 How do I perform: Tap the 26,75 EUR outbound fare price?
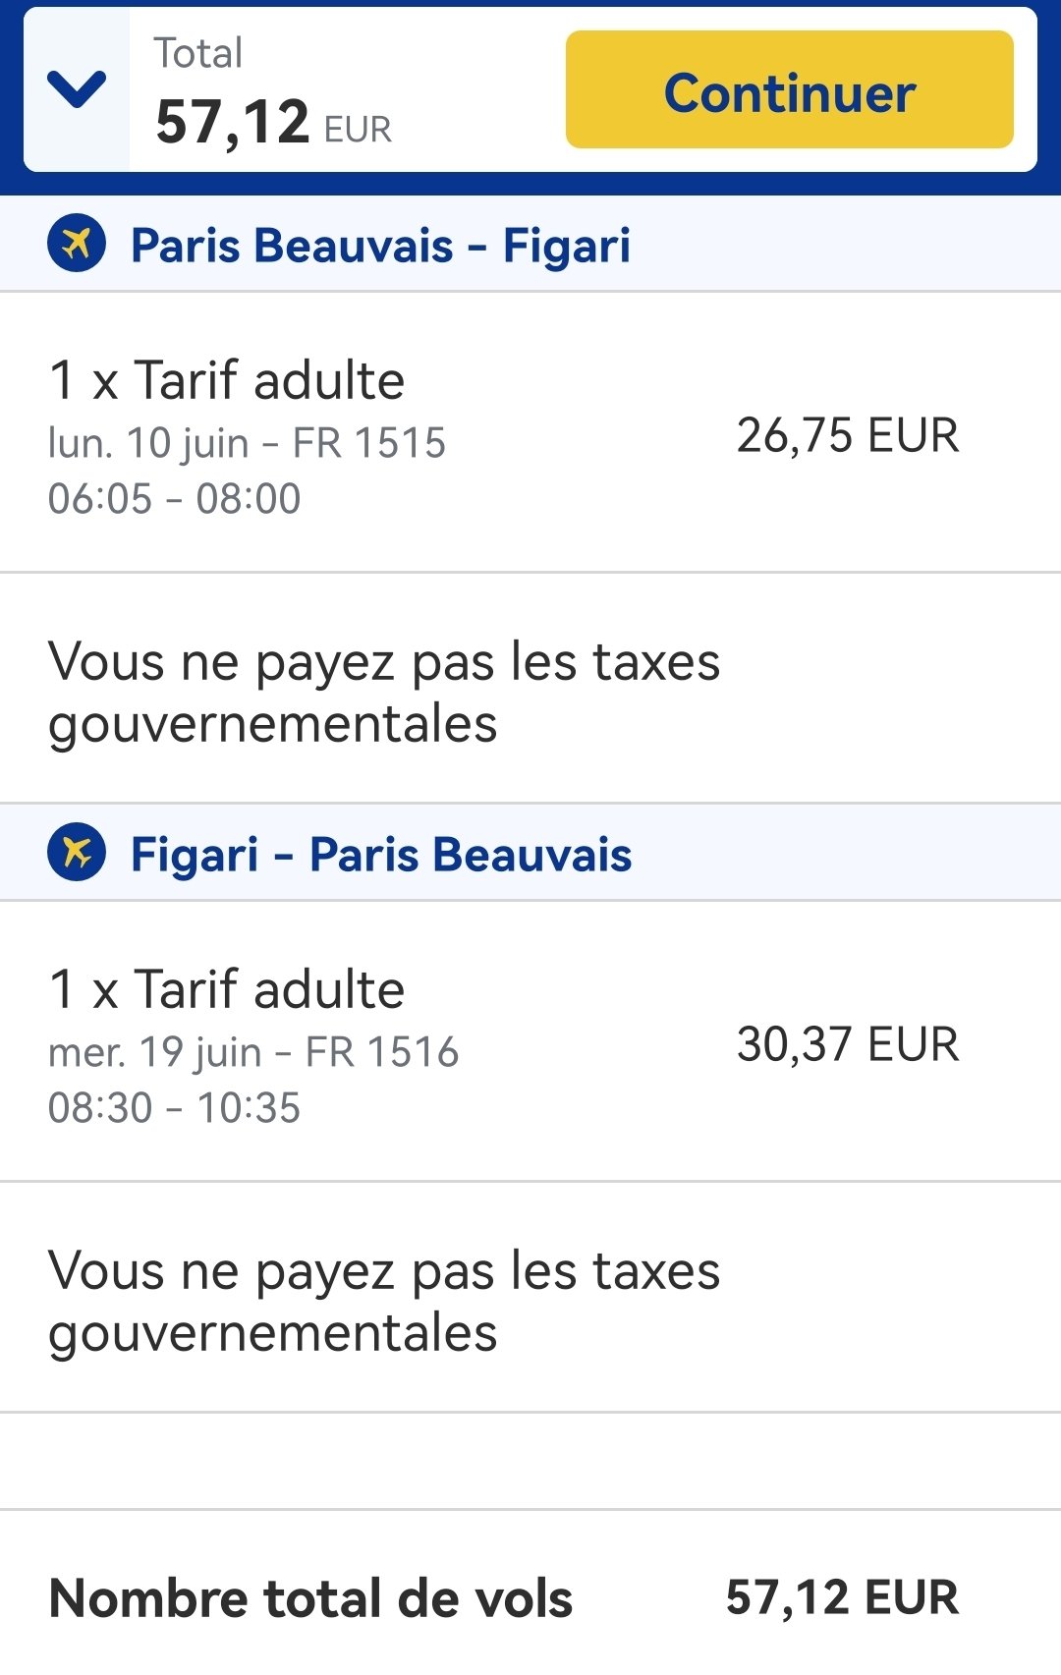(848, 435)
